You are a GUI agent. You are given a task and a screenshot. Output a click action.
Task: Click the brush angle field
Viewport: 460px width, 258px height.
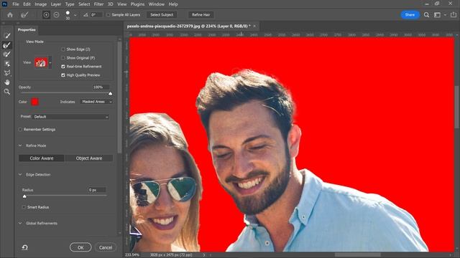point(96,14)
